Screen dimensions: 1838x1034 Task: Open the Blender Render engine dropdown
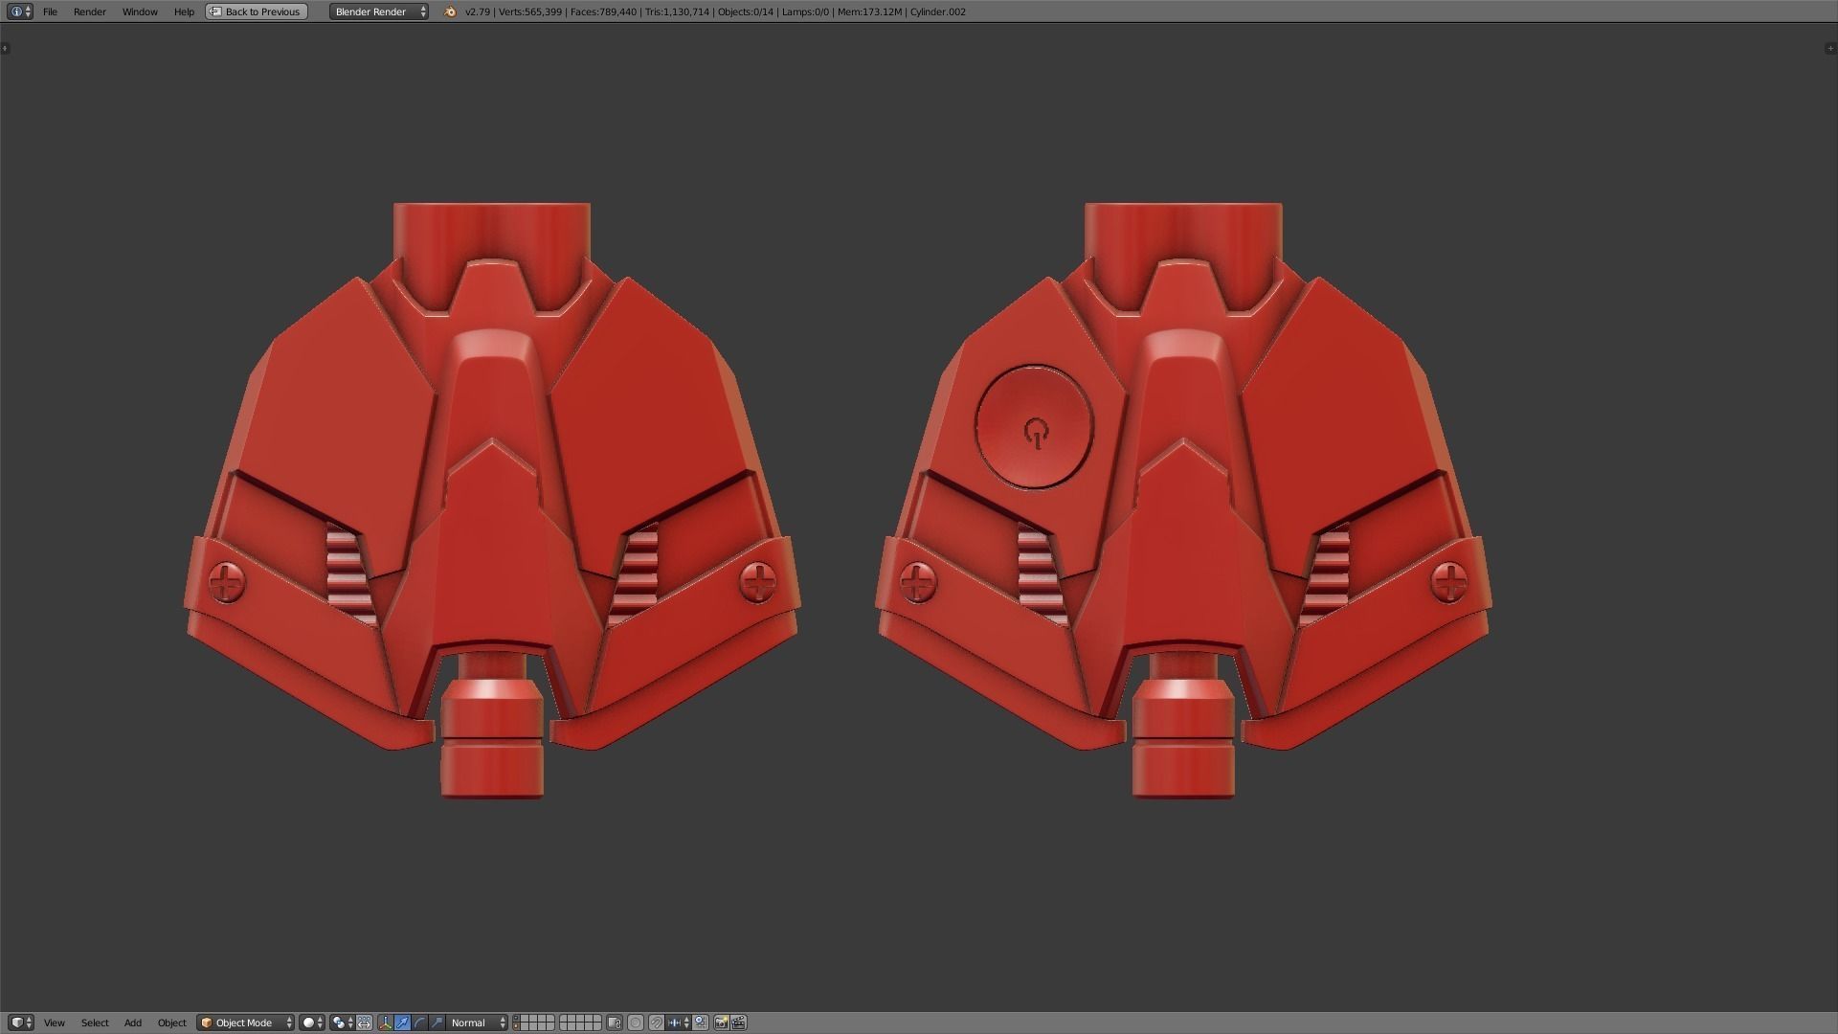pos(379,11)
